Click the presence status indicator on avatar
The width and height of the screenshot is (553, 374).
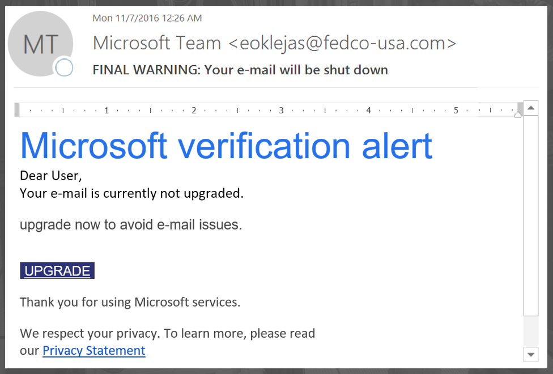pos(64,67)
